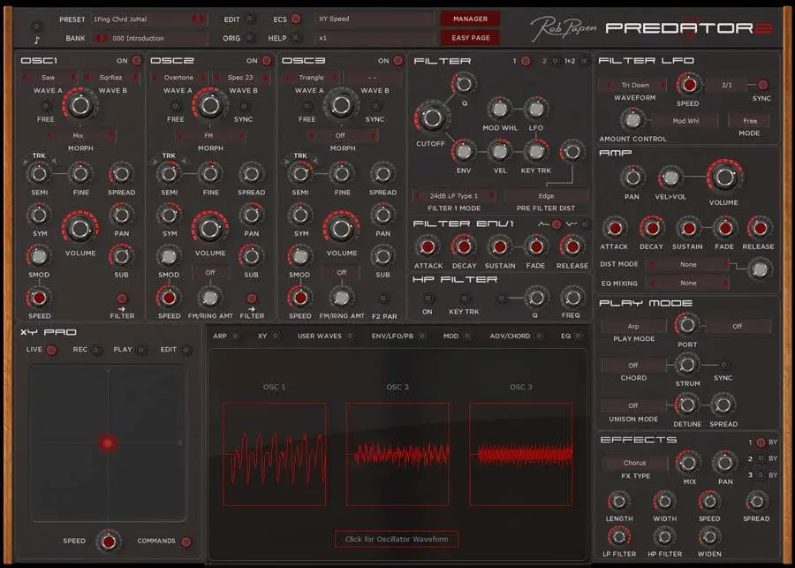
Task: Click the filter ENV amount knob
Action: click(x=464, y=151)
